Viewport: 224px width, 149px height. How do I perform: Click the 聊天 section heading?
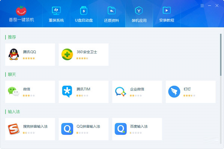[12, 74]
